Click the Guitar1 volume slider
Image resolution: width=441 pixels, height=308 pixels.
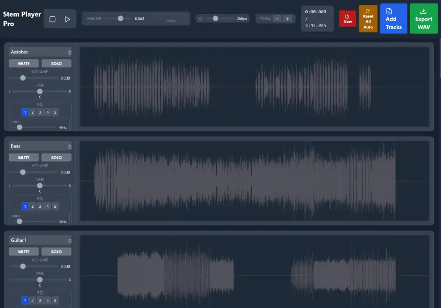(x=34, y=266)
